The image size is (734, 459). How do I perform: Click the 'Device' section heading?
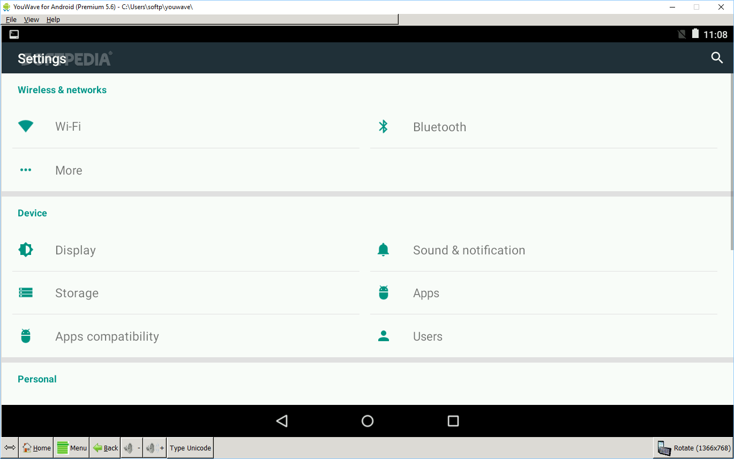[x=32, y=213]
